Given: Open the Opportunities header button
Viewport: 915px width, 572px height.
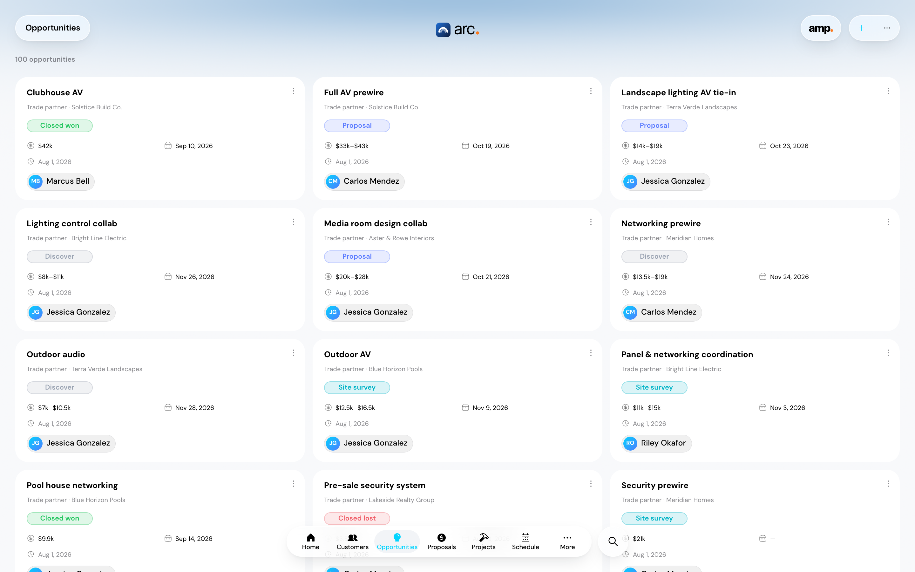Looking at the screenshot, I should (x=52, y=28).
